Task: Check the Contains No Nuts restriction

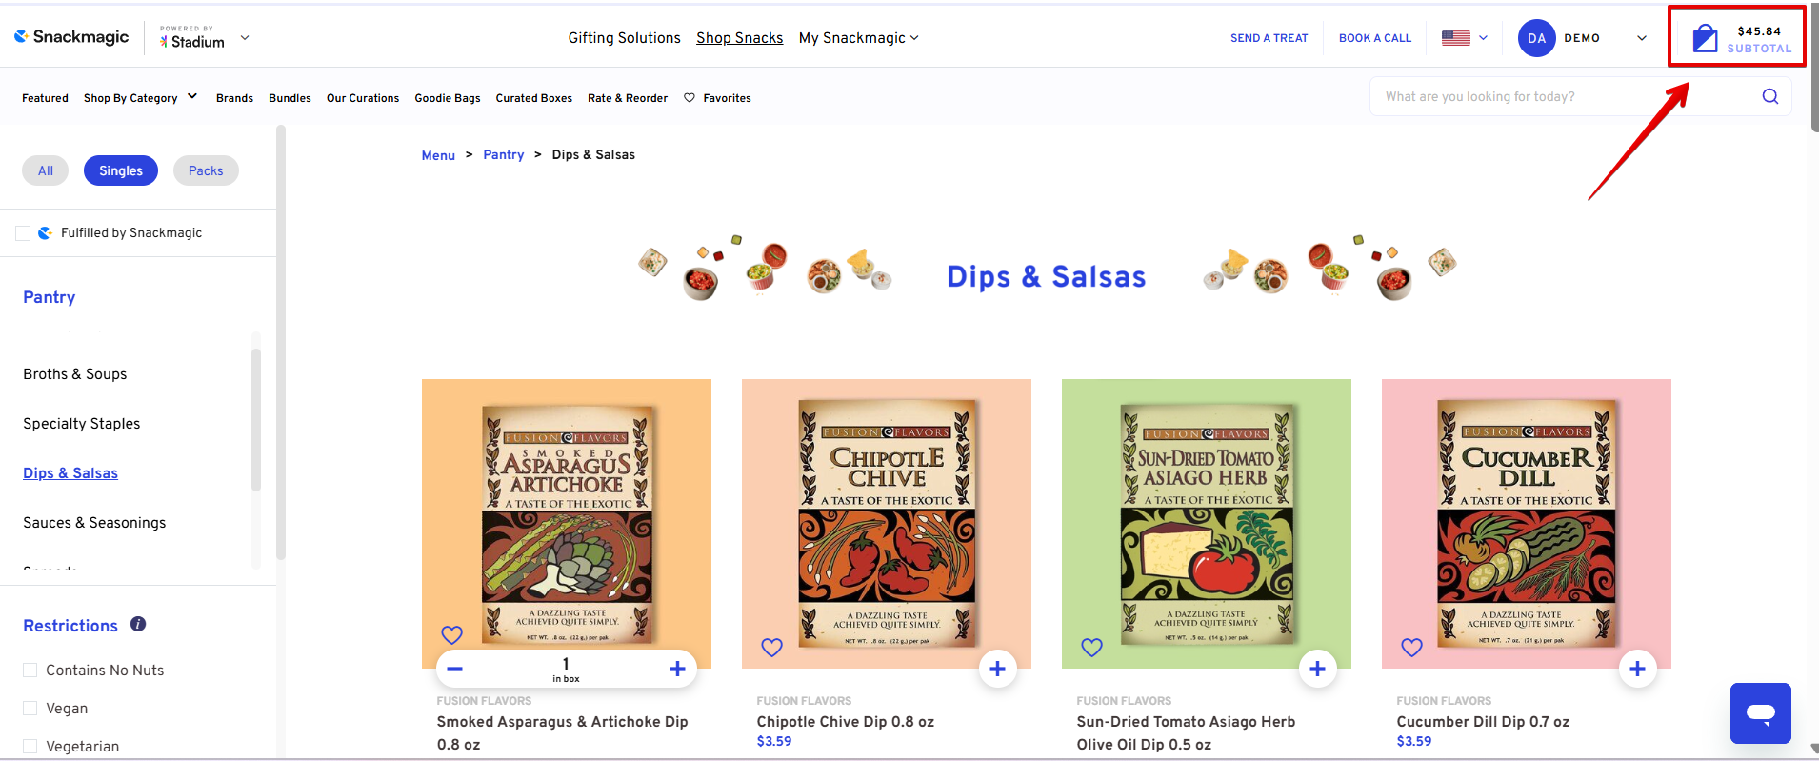Action: click(30, 671)
